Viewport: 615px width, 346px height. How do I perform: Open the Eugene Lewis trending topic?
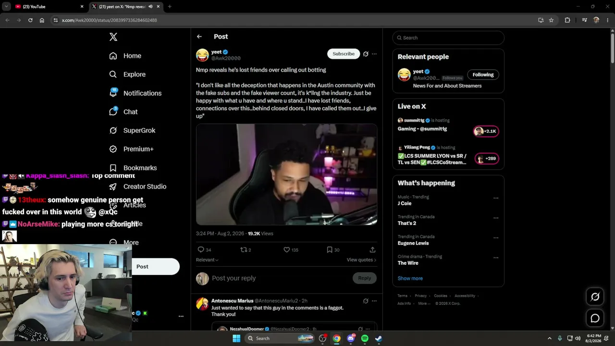pyautogui.click(x=413, y=243)
